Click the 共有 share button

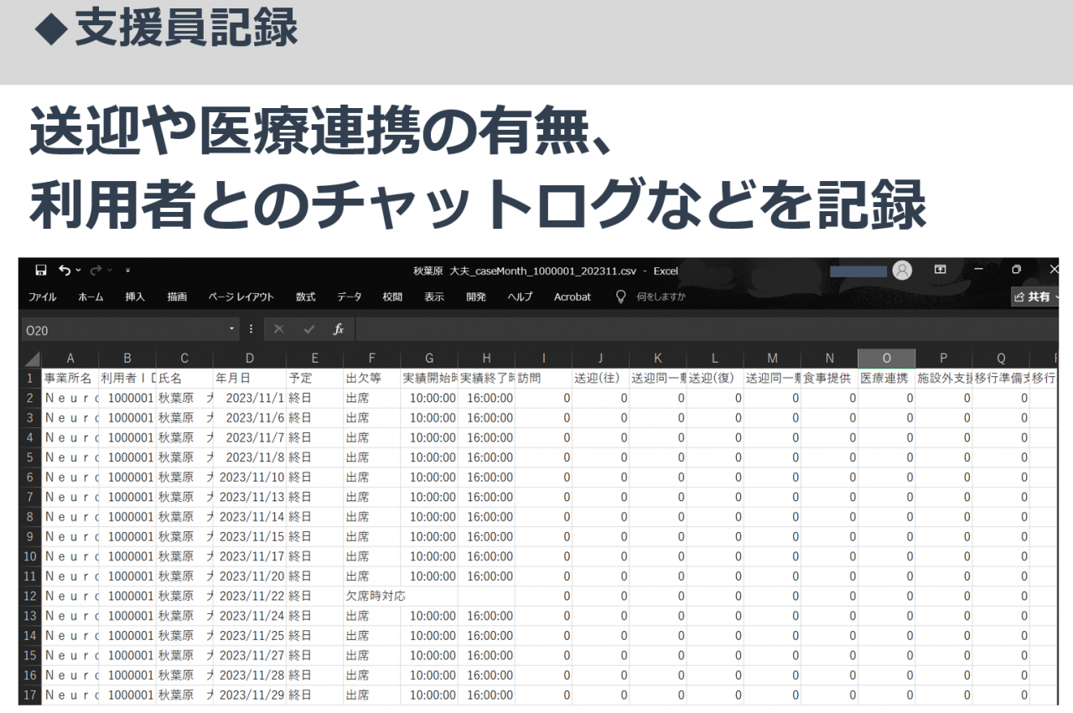point(1035,297)
